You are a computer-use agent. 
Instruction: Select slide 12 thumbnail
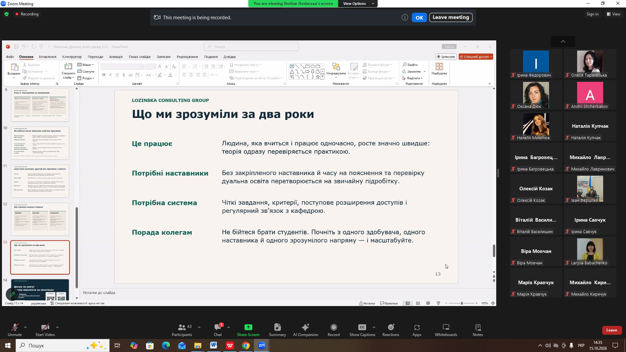(x=40, y=219)
